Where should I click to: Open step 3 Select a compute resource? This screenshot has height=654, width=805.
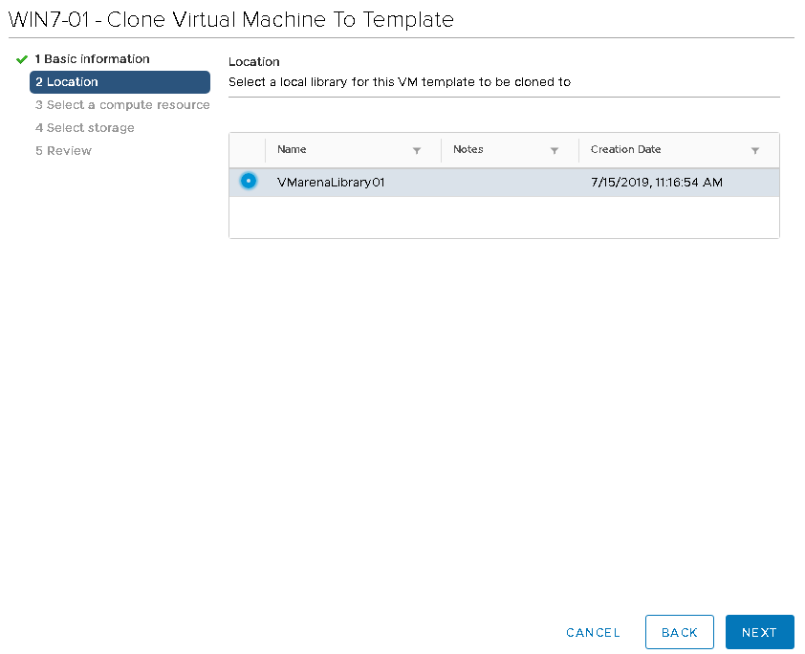tap(122, 105)
